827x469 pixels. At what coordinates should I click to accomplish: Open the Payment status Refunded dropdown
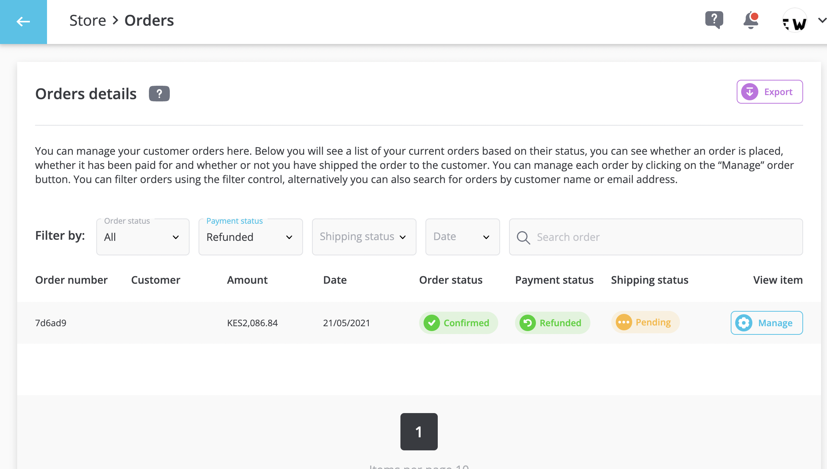[250, 237]
